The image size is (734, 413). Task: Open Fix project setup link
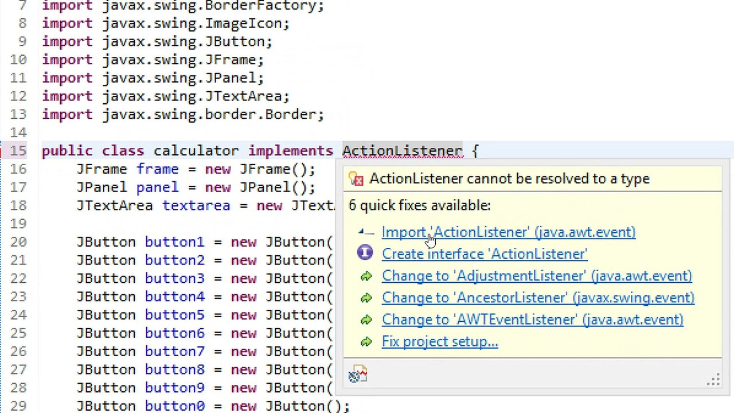pos(440,341)
